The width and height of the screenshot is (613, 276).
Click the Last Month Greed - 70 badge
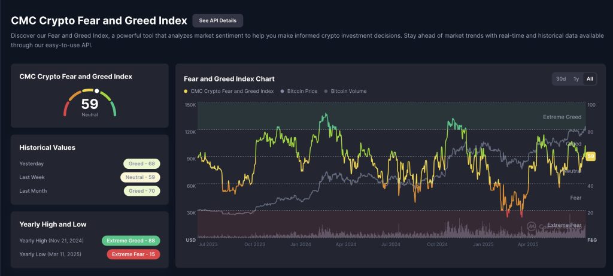(142, 191)
